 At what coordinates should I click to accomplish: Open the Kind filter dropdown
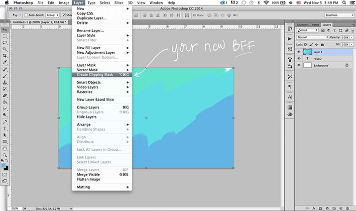click(307, 30)
